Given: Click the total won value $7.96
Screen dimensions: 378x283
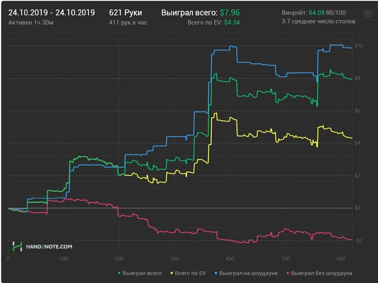Looking at the screenshot, I should [x=230, y=12].
